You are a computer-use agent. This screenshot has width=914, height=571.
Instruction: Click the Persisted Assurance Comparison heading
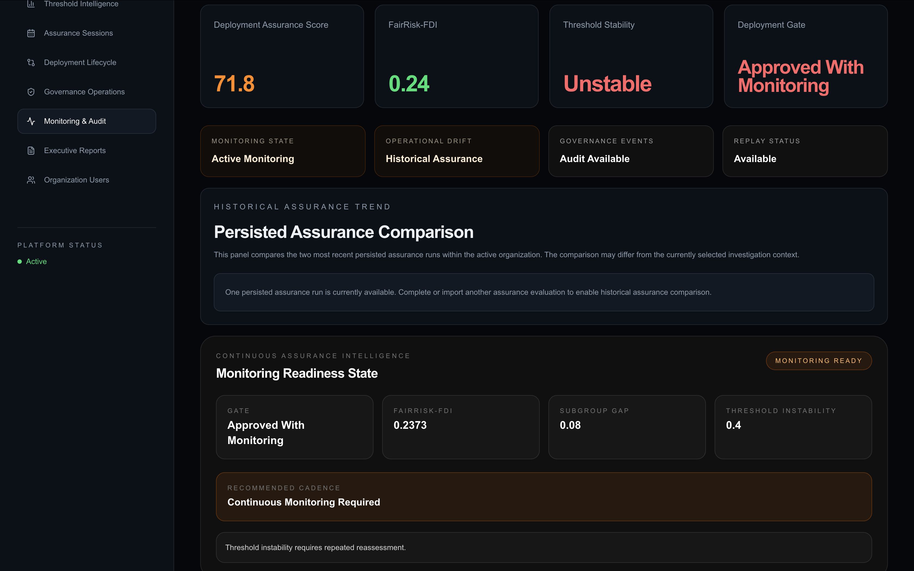[343, 232]
